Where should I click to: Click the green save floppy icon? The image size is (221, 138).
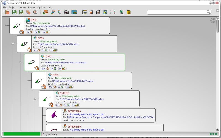(x=14, y=12)
